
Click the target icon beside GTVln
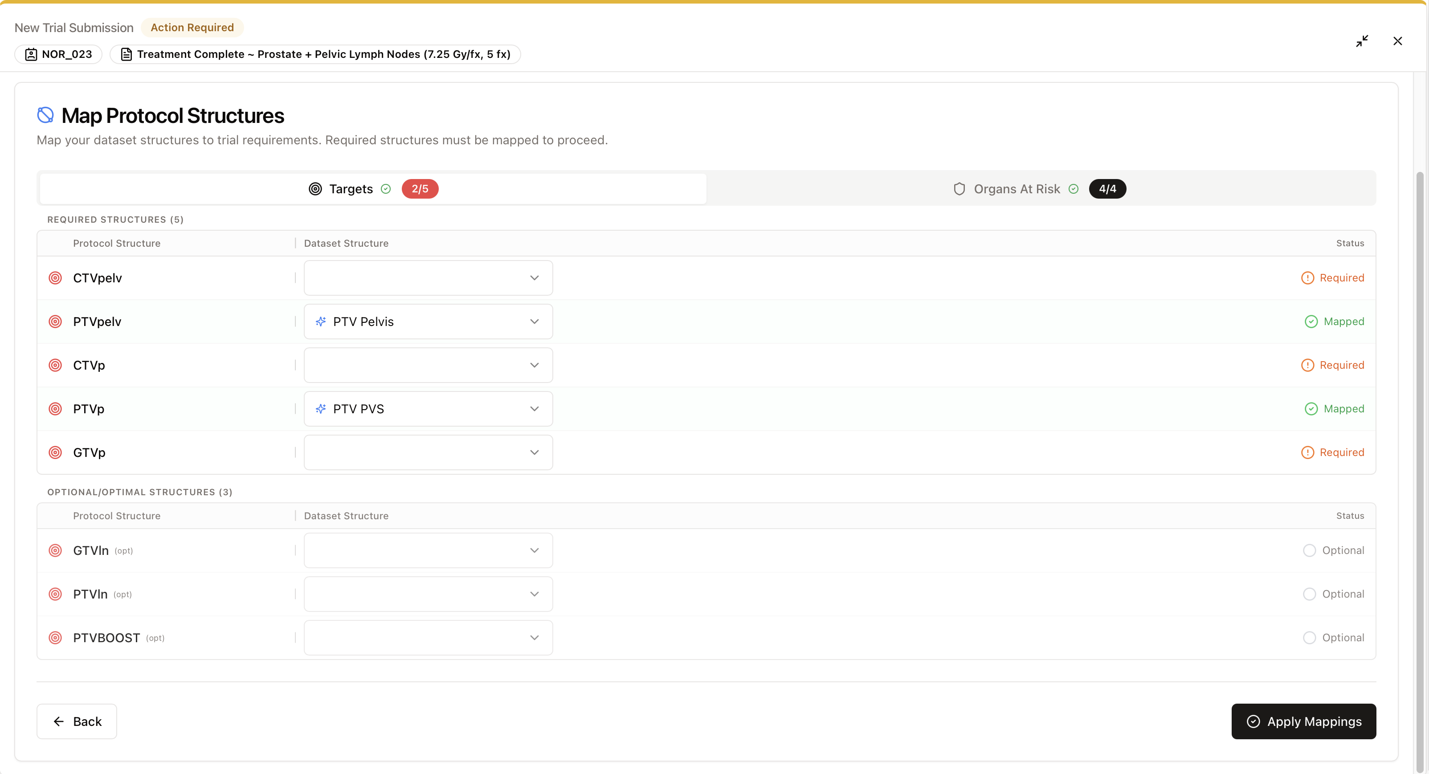click(56, 550)
